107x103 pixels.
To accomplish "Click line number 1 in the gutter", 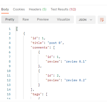I will pos(10,29).
